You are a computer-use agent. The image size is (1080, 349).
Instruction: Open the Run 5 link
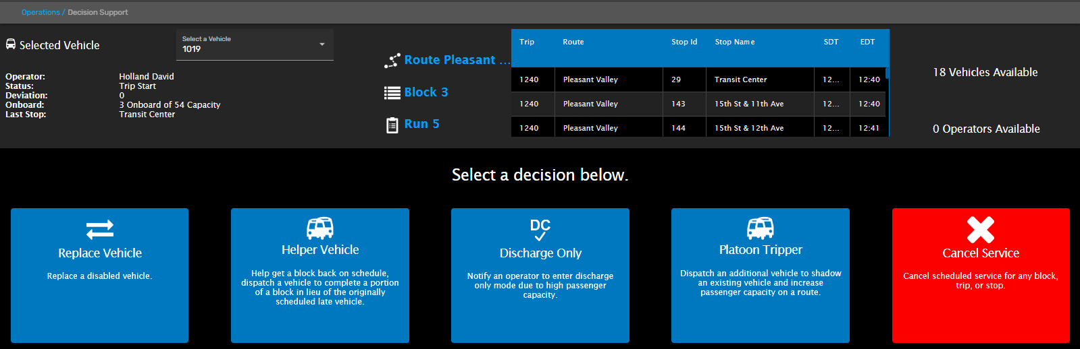coord(421,124)
